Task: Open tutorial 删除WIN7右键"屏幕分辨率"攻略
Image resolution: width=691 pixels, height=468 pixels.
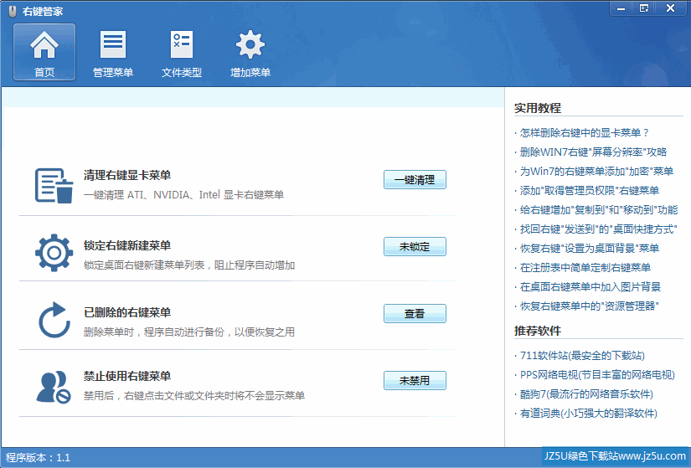Action: pos(593,152)
